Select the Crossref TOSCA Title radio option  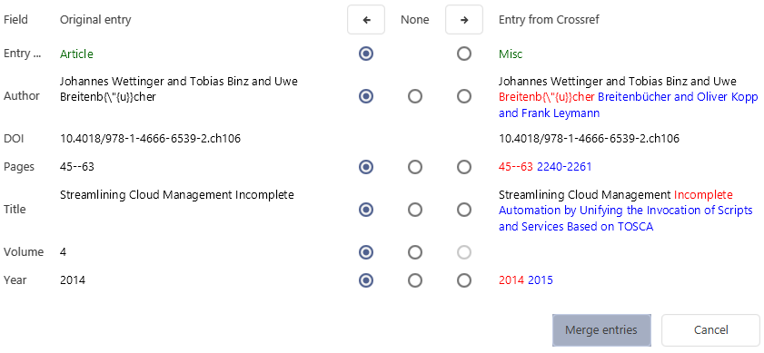pyautogui.click(x=464, y=210)
